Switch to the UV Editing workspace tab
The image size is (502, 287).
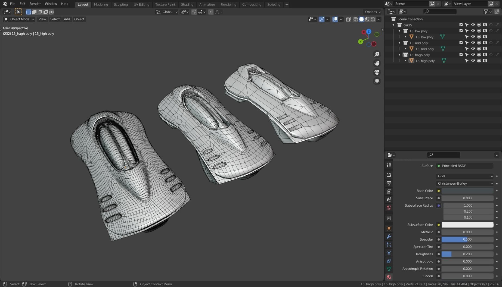[x=141, y=4]
